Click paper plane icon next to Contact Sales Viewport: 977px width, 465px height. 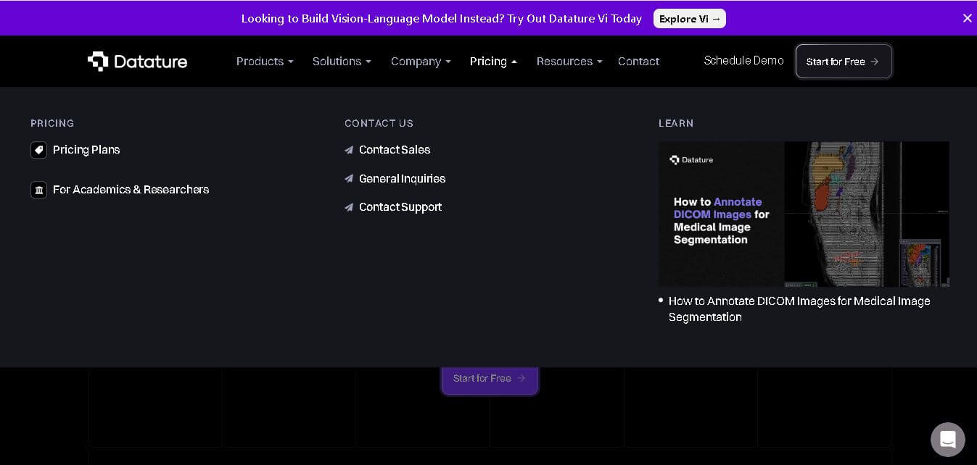349,150
